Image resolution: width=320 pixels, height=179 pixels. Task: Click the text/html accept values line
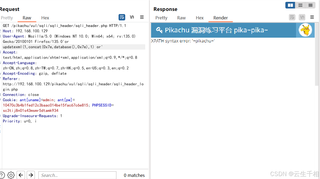point(70,58)
